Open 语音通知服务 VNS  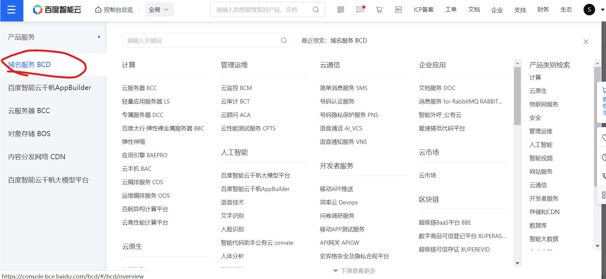click(x=343, y=142)
